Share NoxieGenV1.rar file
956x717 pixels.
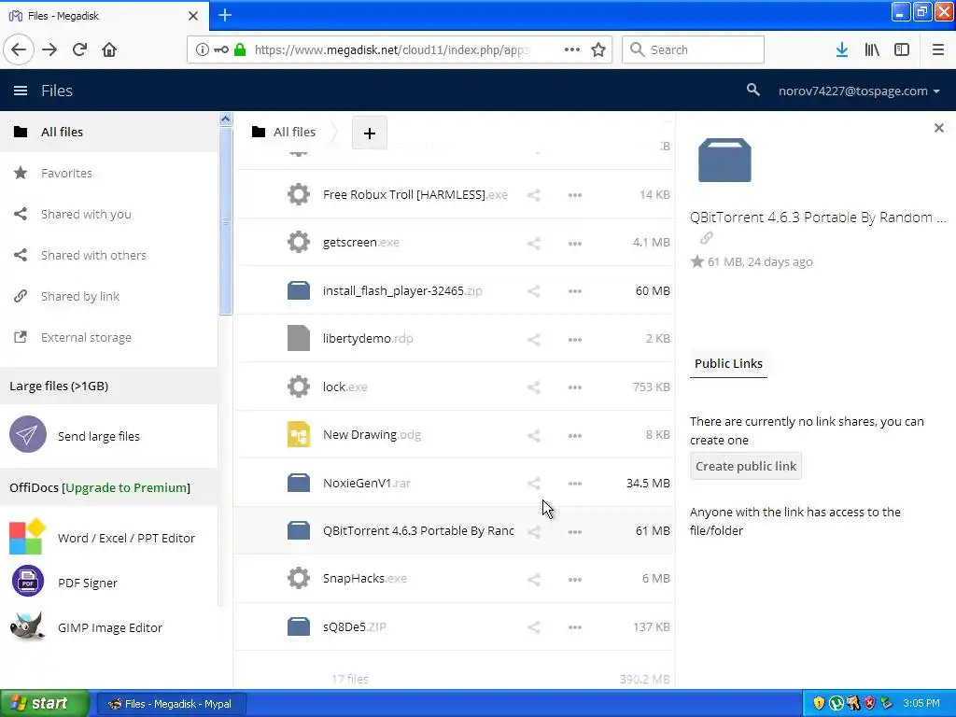point(533,484)
